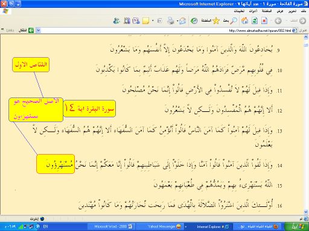309x231 pixels.
Task: Open the Help menu (تعليمات)
Action: click(x=239, y=11)
